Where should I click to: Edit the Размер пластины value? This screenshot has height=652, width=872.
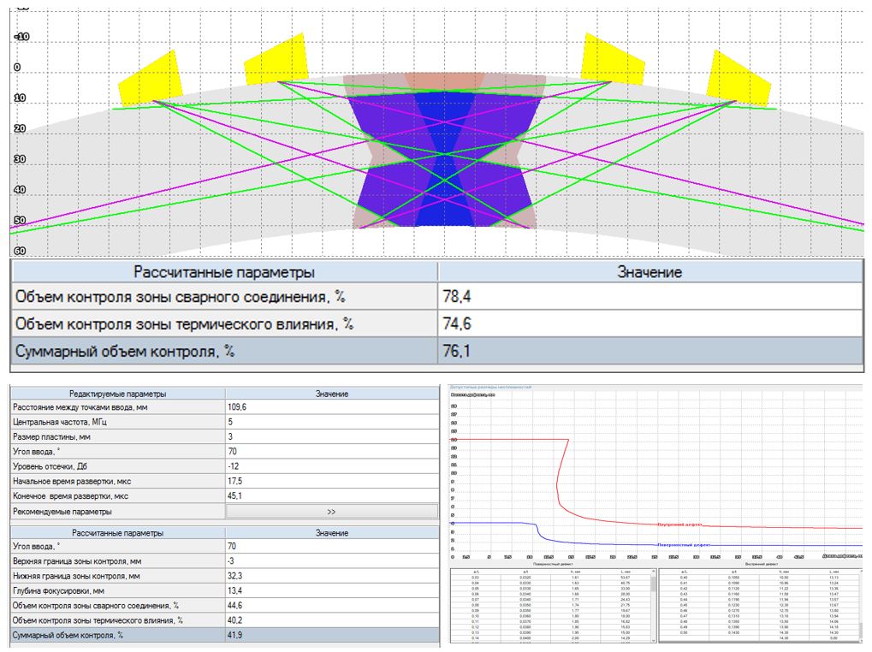pyautogui.click(x=331, y=436)
